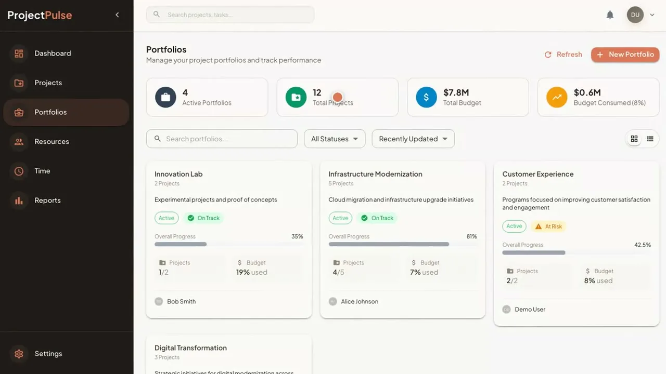This screenshot has width=666, height=374.
Task: Click Demo User owner name
Action: click(x=530, y=310)
